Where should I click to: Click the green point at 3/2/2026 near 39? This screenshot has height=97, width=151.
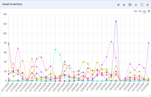[97, 62]
